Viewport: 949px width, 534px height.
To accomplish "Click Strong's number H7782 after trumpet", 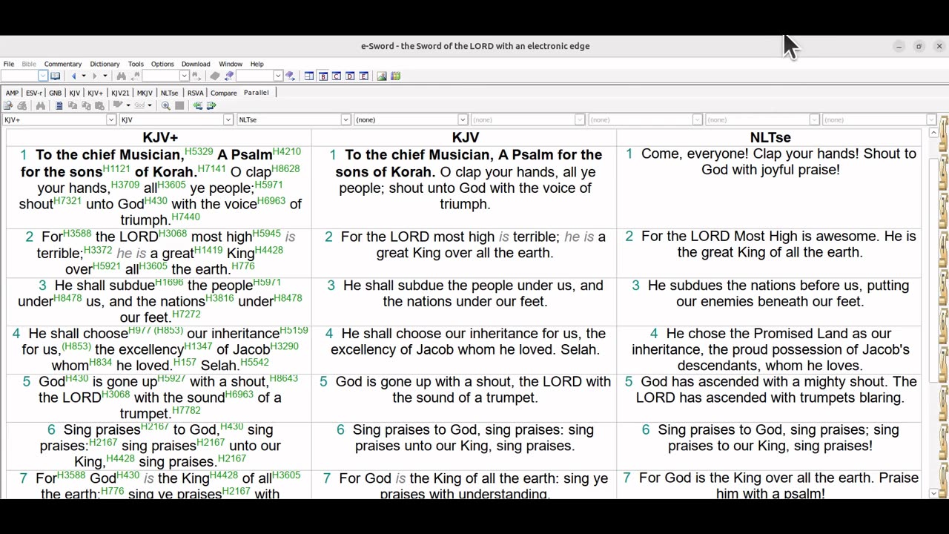I will [x=186, y=410].
